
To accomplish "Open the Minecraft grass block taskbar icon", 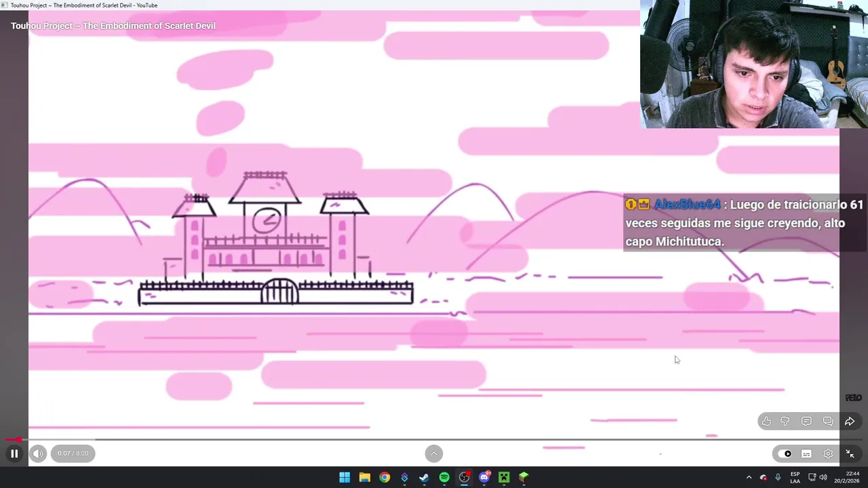I will 524,477.
